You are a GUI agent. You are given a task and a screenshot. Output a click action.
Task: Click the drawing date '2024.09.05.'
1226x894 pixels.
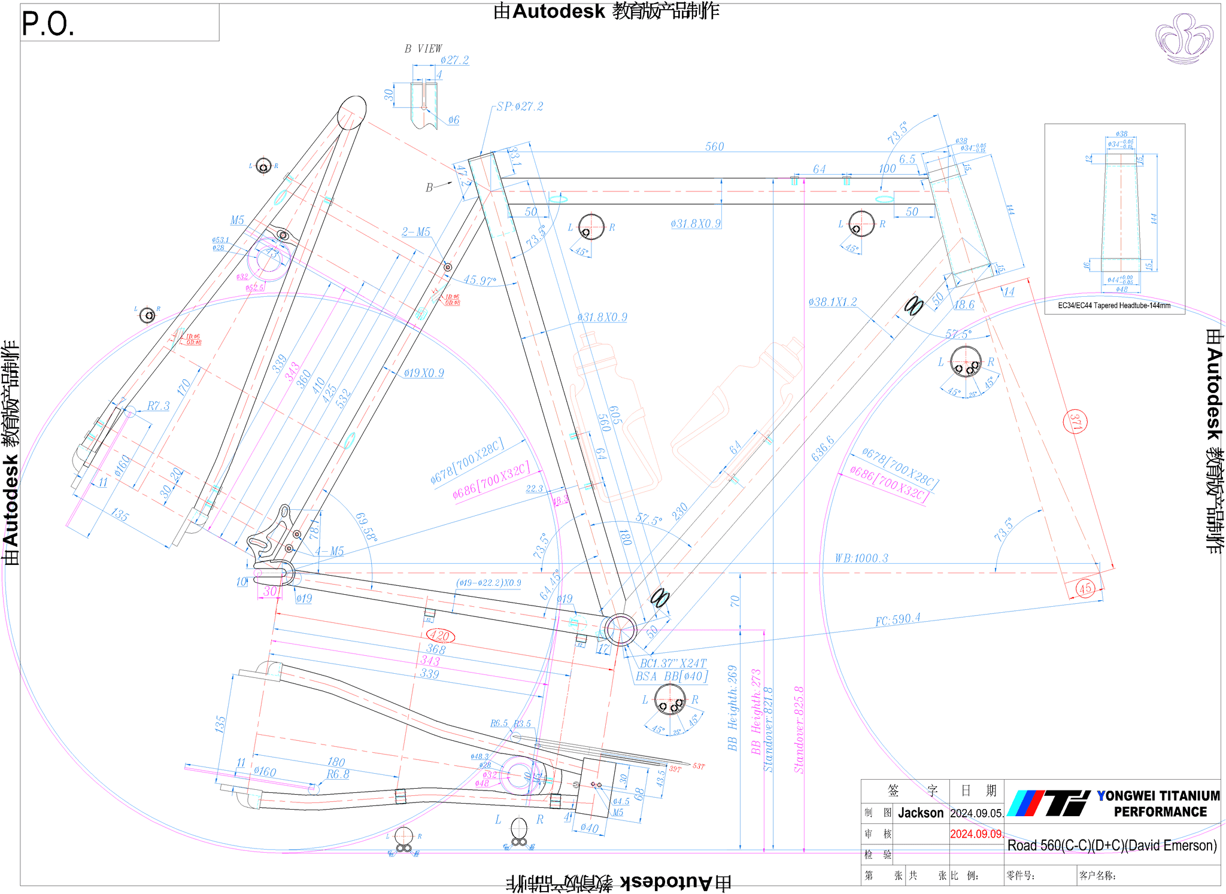click(976, 813)
